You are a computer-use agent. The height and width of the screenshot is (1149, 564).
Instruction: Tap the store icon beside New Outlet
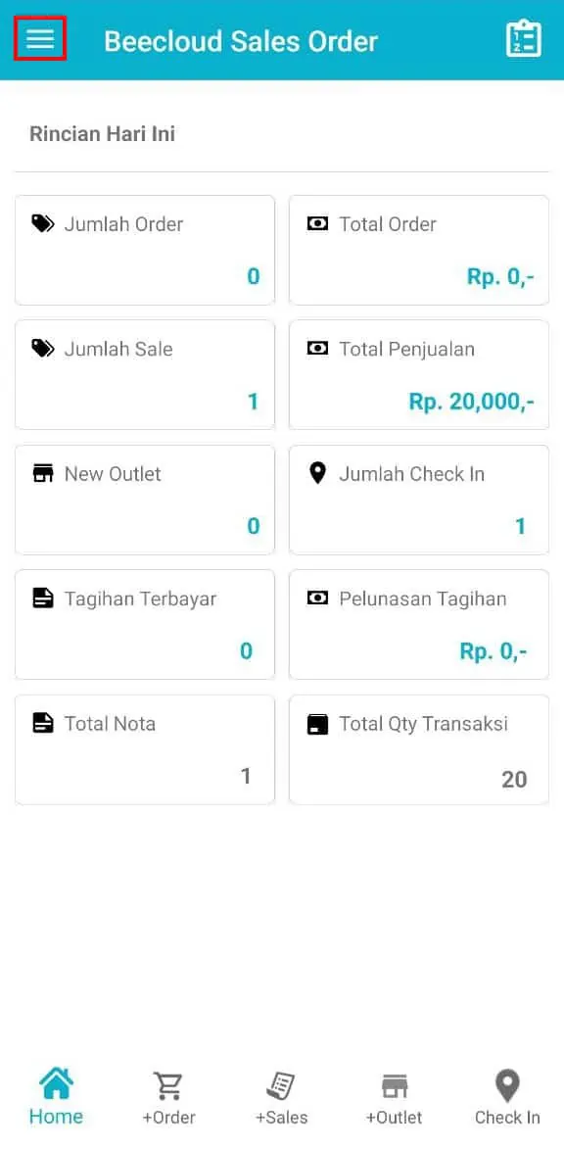pyautogui.click(x=43, y=473)
